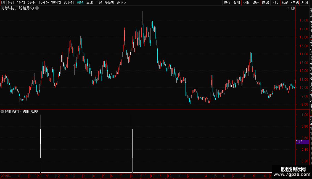
Task: Select the 60分钟 period
Action: (x=69, y=2)
